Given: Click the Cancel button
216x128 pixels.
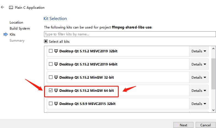Looking at the screenshot, I should (x=205, y=125).
